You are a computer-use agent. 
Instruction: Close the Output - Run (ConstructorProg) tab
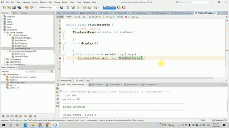pos(86,85)
